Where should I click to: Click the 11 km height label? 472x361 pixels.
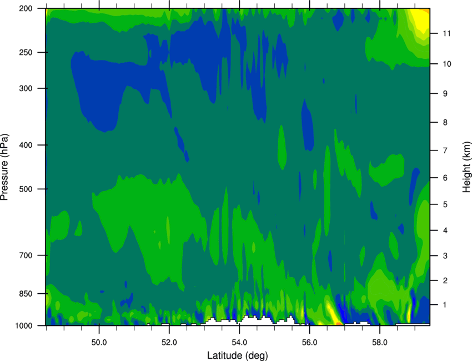(x=446, y=33)
